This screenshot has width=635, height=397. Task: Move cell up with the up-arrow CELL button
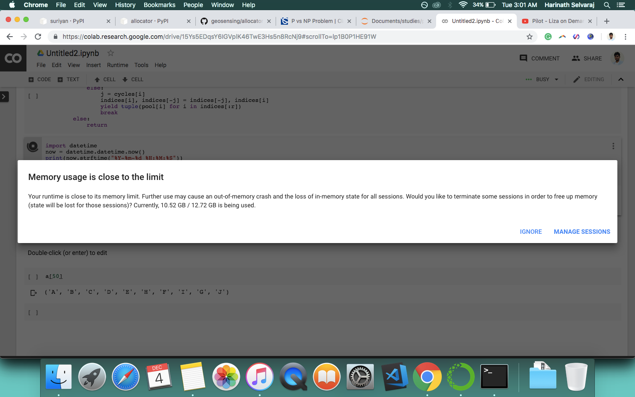[105, 79]
